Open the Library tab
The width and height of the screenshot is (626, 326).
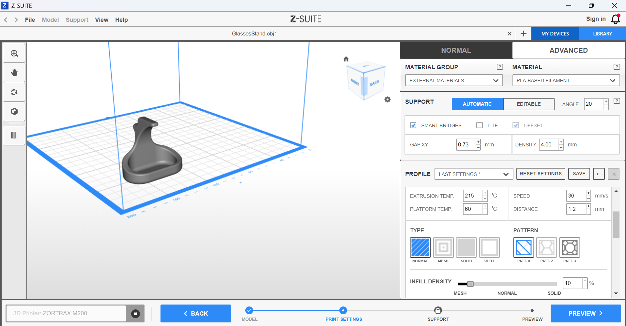click(x=603, y=34)
